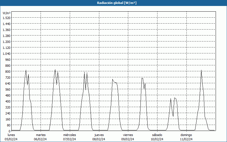Select the 160 y-axis value

[8, 119]
